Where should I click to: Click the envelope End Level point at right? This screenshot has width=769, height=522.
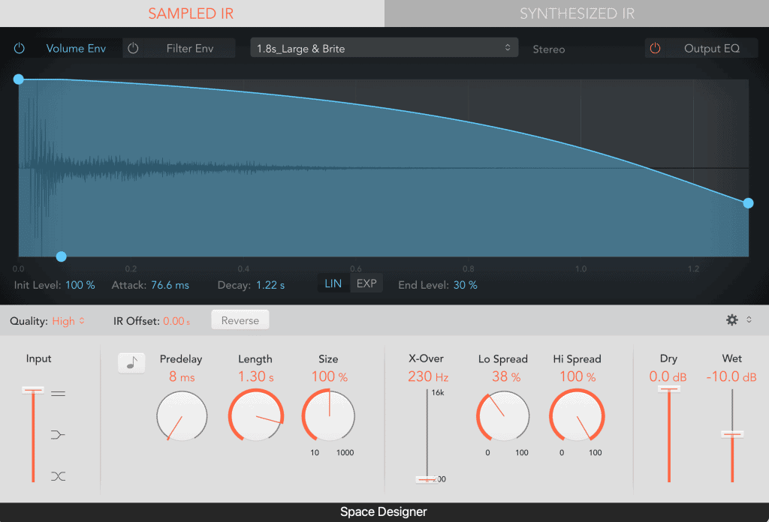(x=748, y=203)
